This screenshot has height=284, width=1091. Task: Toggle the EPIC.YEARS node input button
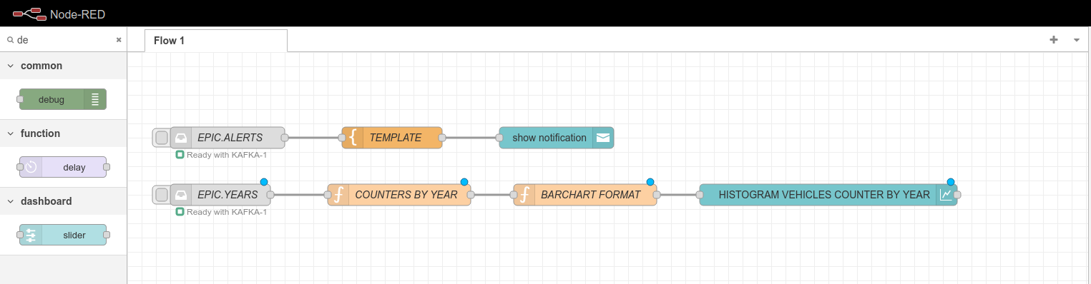pyautogui.click(x=162, y=194)
